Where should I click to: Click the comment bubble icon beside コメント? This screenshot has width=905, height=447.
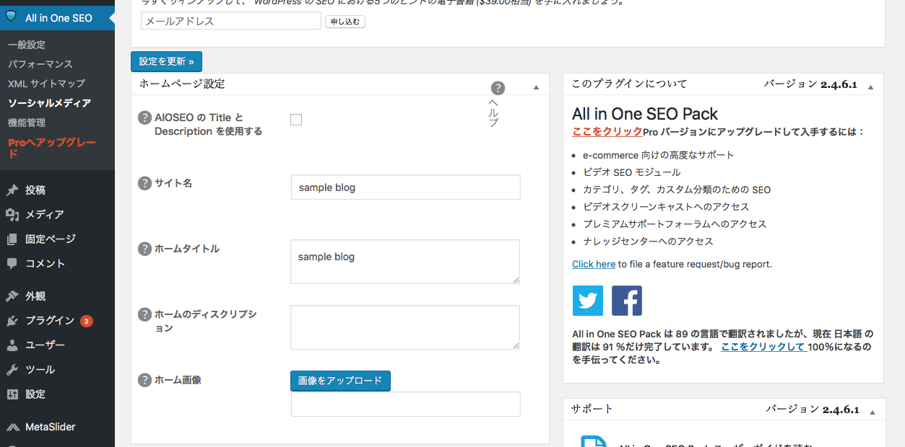click(12, 264)
